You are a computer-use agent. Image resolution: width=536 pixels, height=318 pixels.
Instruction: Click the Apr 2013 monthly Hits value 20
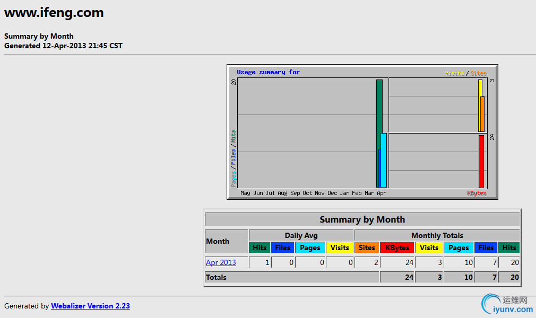(x=514, y=262)
